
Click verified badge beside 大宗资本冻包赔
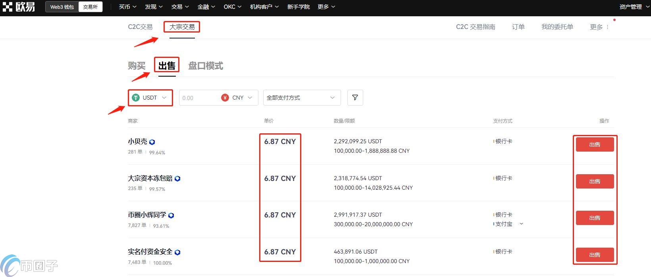click(x=177, y=179)
